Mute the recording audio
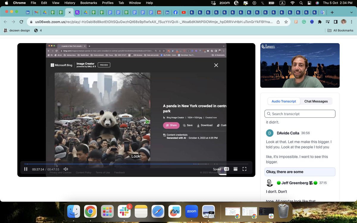This screenshot has height=223, width=357. tap(66, 169)
